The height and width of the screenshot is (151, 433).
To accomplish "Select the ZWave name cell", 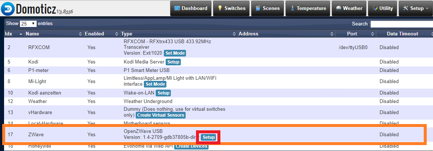I will (36, 134).
